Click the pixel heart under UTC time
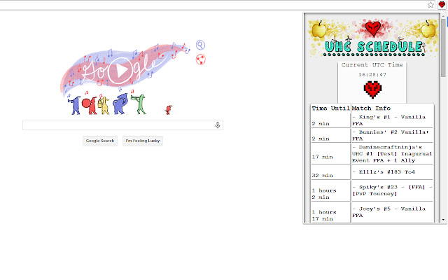The height and width of the screenshot is (280, 448). click(x=372, y=89)
